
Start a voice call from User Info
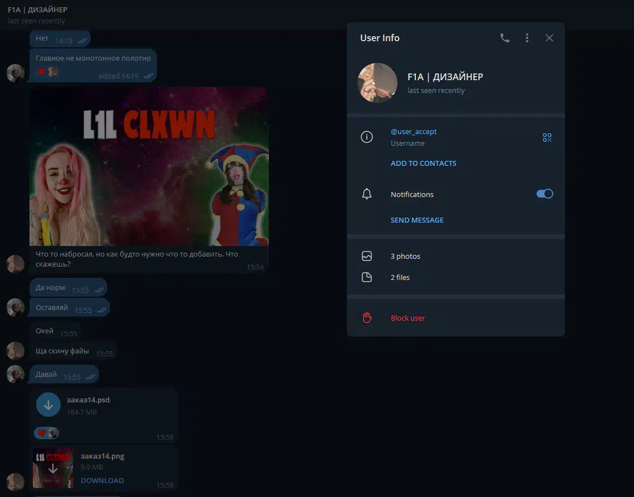coord(505,38)
